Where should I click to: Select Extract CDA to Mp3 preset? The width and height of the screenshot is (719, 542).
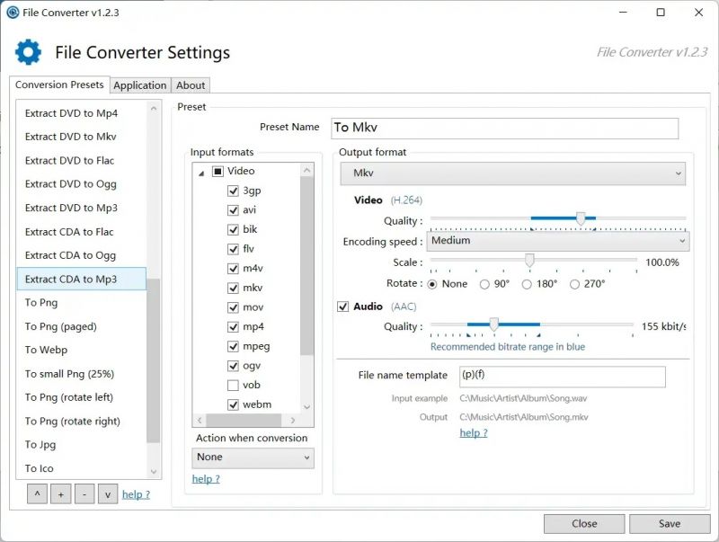tap(81, 279)
